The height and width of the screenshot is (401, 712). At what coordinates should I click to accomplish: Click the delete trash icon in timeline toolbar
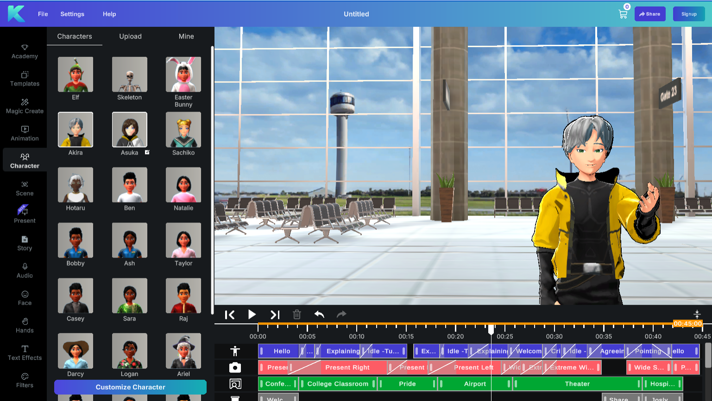(x=297, y=315)
